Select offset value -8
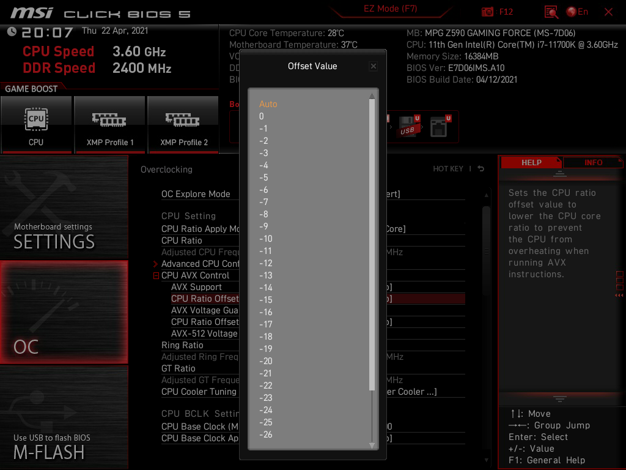 click(x=263, y=214)
